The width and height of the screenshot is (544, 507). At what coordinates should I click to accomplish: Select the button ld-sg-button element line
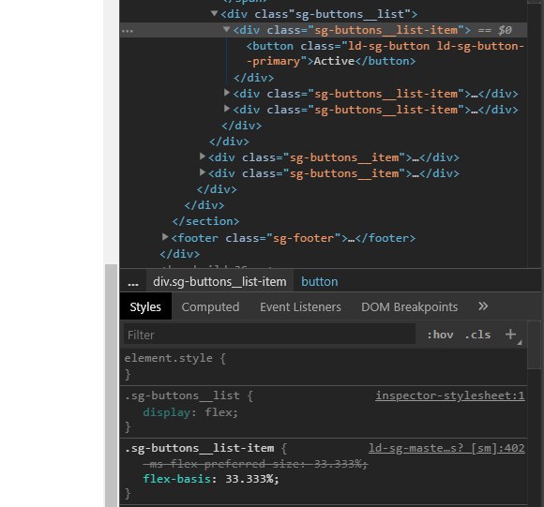coord(385,53)
